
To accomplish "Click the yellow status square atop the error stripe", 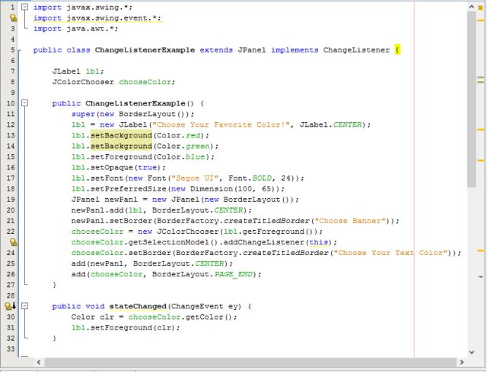I will pos(480,8).
